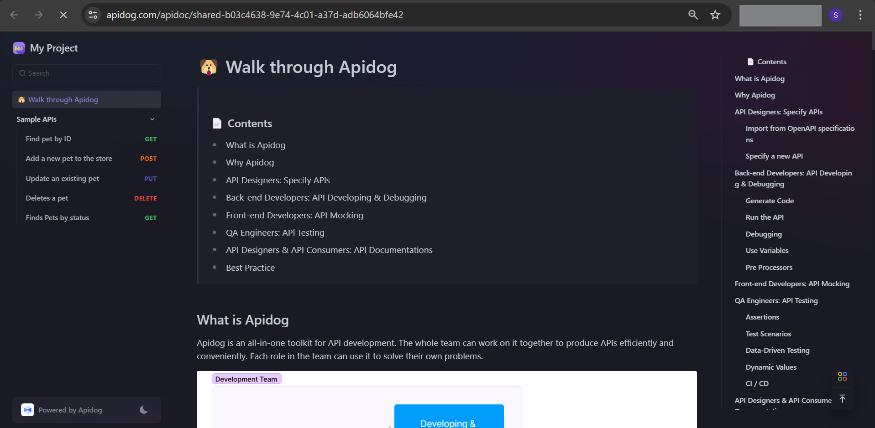This screenshot has width=875, height=428.
Task: Jump to Test Scenarios outline item
Action: [x=768, y=334]
